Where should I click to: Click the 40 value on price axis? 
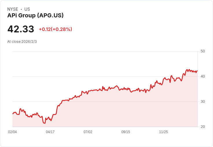[x=203, y=76]
